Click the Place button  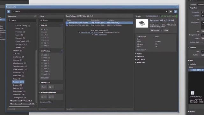(x=166, y=30)
